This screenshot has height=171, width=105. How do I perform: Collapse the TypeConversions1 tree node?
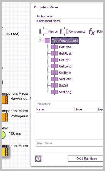pyautogui.click(x=40, y=41)
